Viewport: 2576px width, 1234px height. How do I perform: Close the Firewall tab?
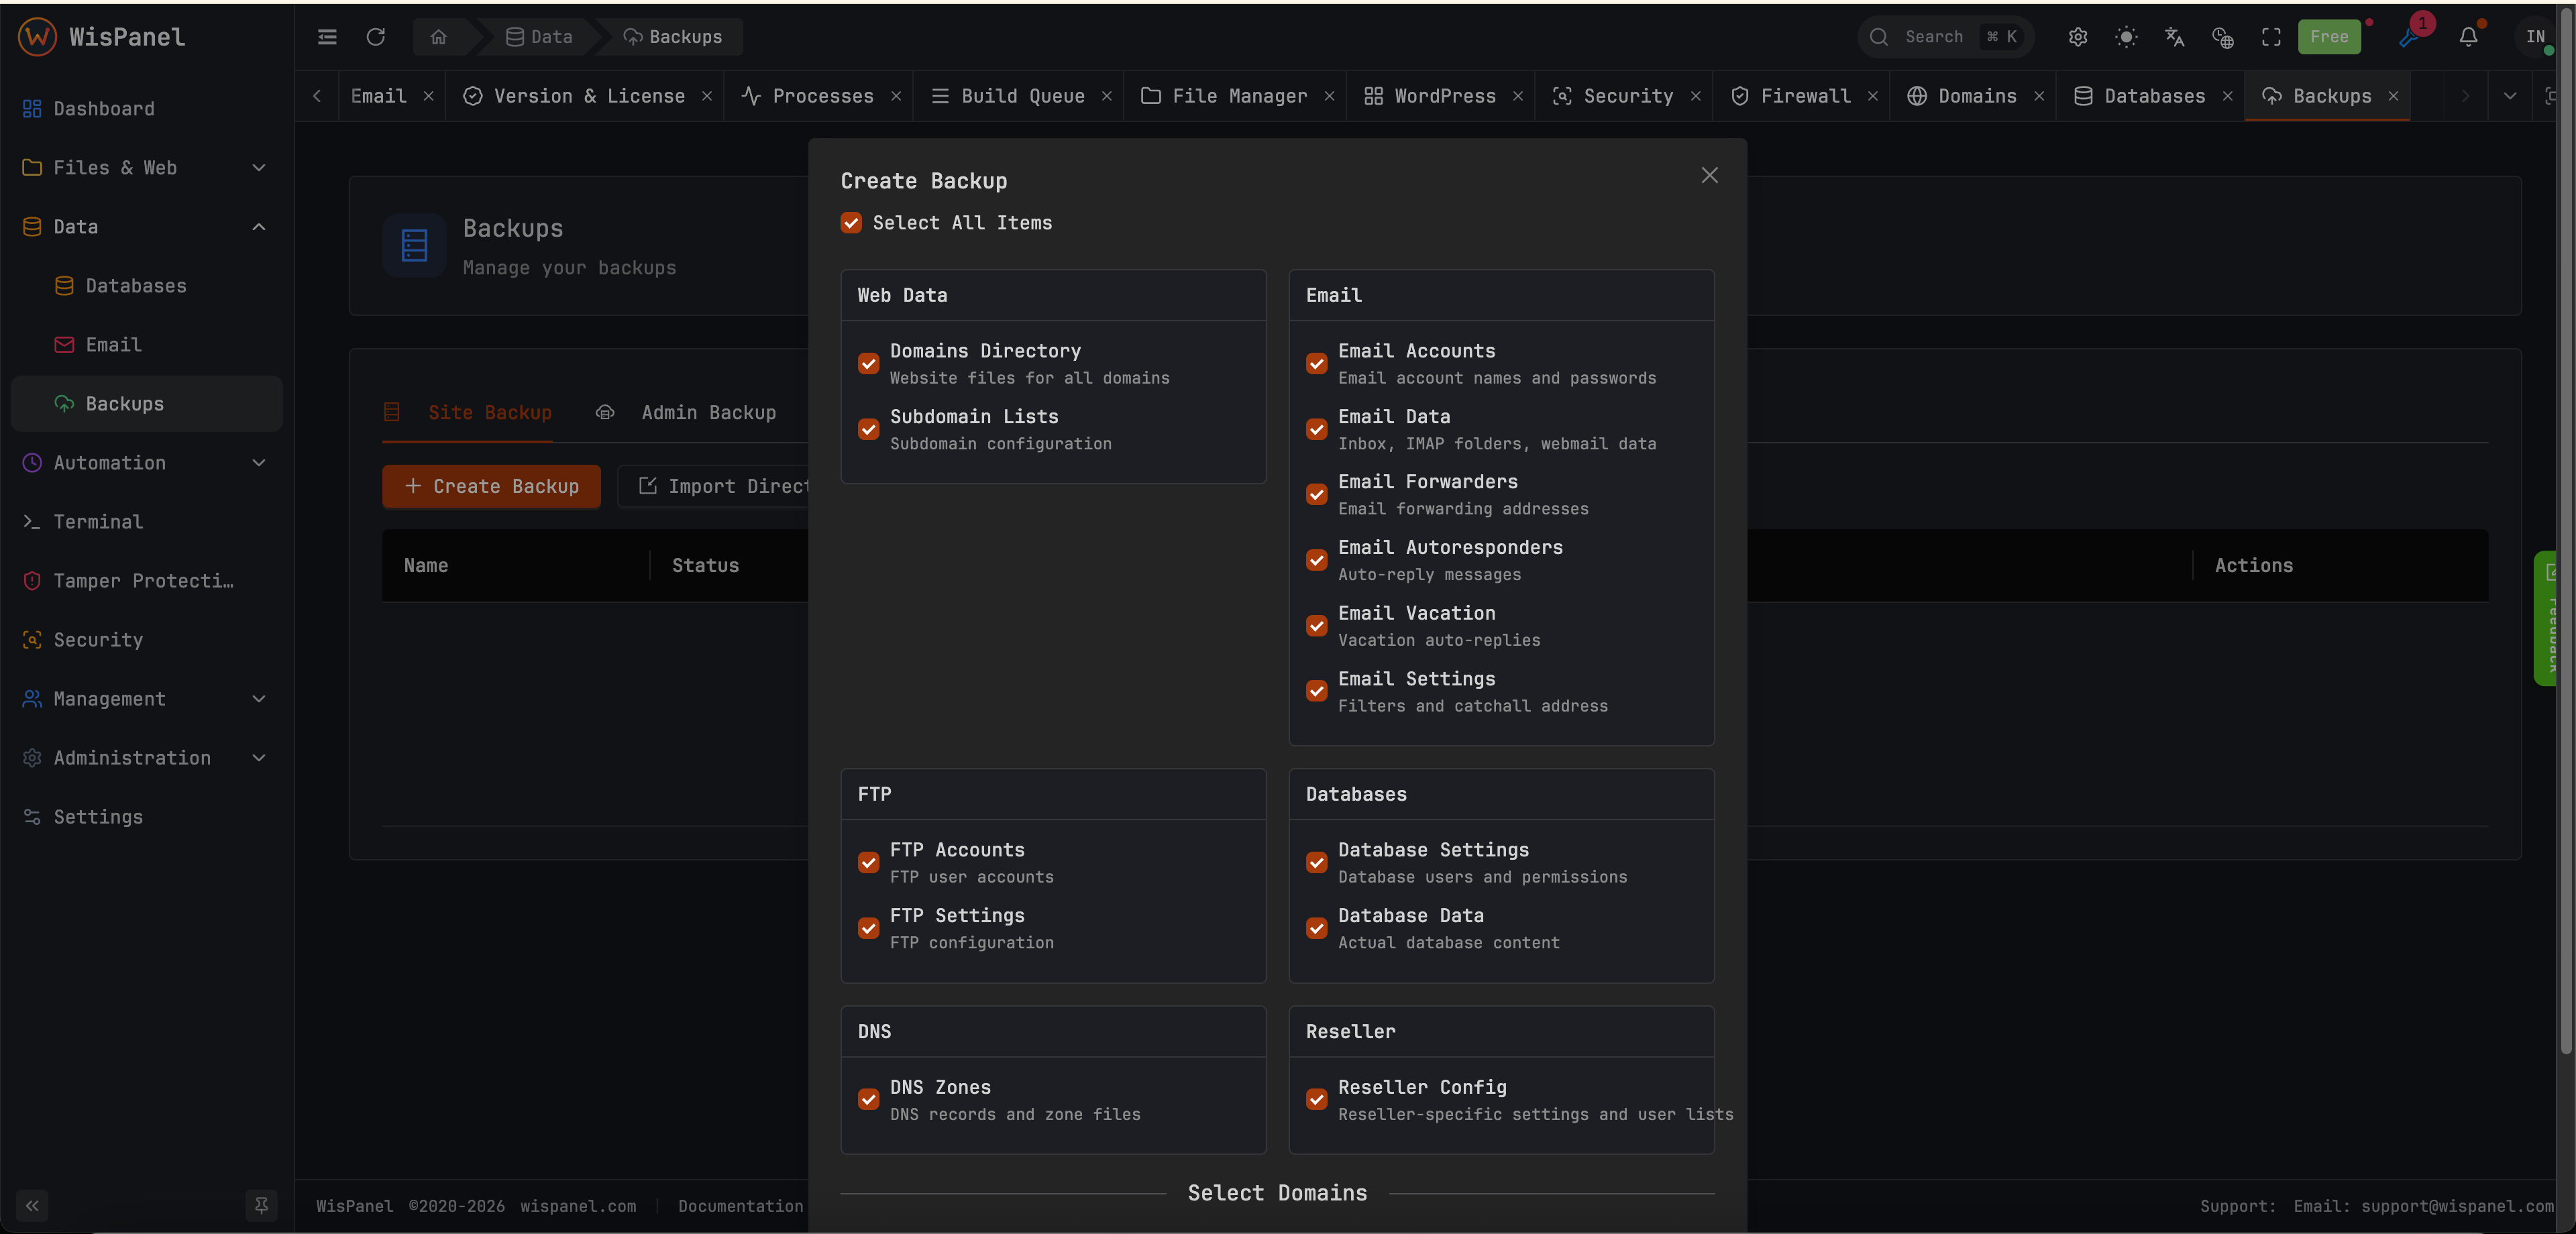click(1872, 96)
